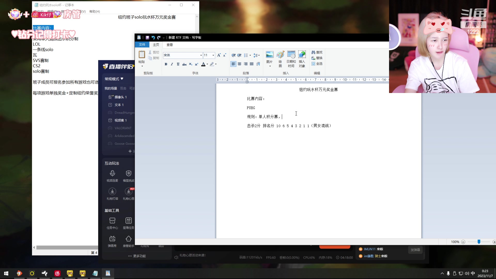Decrease the paragraph indent
Image resolution: width=496 pixels, height=279 pixels.
[x=234, y=55]
